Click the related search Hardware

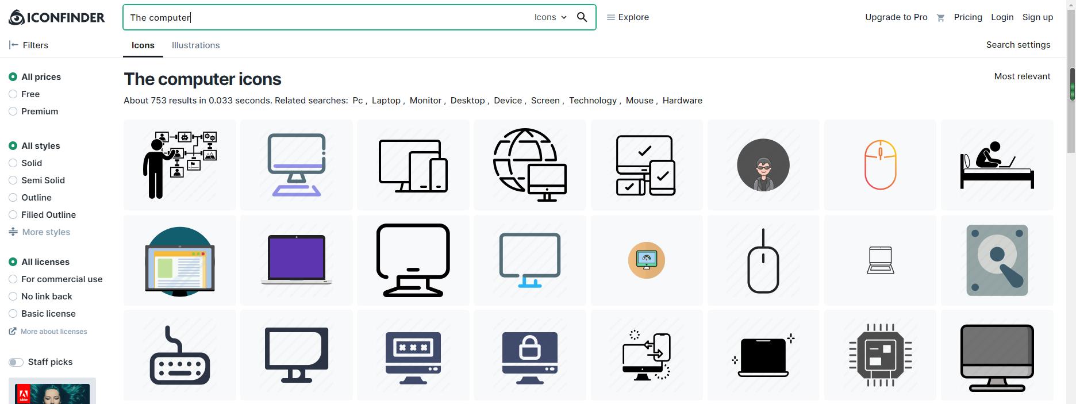(x=682, y=101)
